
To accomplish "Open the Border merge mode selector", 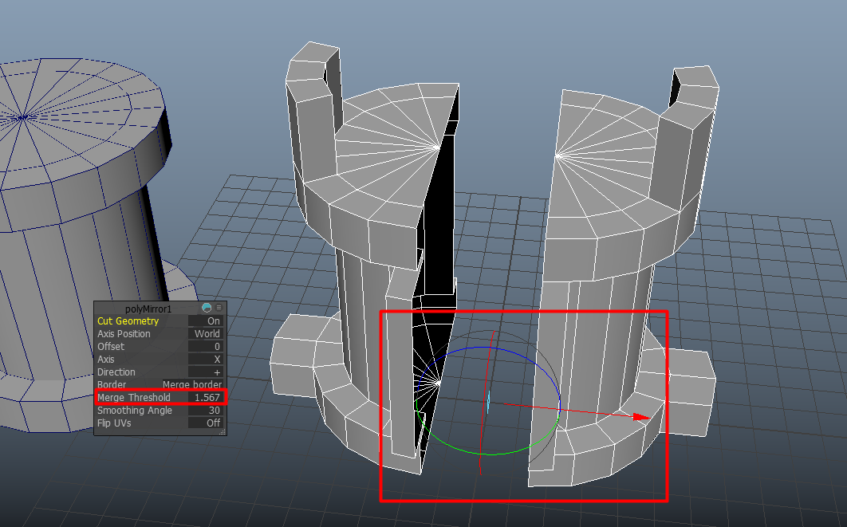I will (191, 384).
